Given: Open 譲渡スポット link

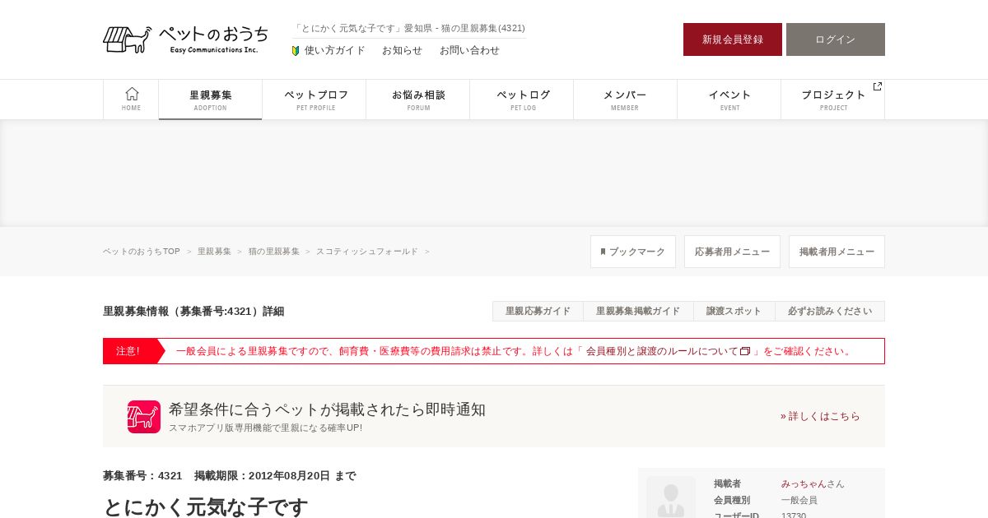Looking at the screenshot, I should (x=734, y=312).
